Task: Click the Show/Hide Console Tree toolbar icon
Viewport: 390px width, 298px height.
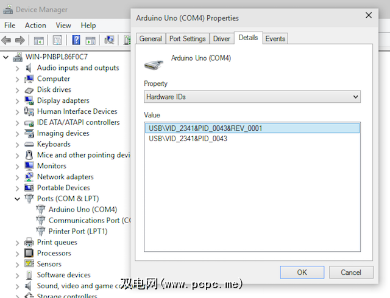Action: [38, 40]
